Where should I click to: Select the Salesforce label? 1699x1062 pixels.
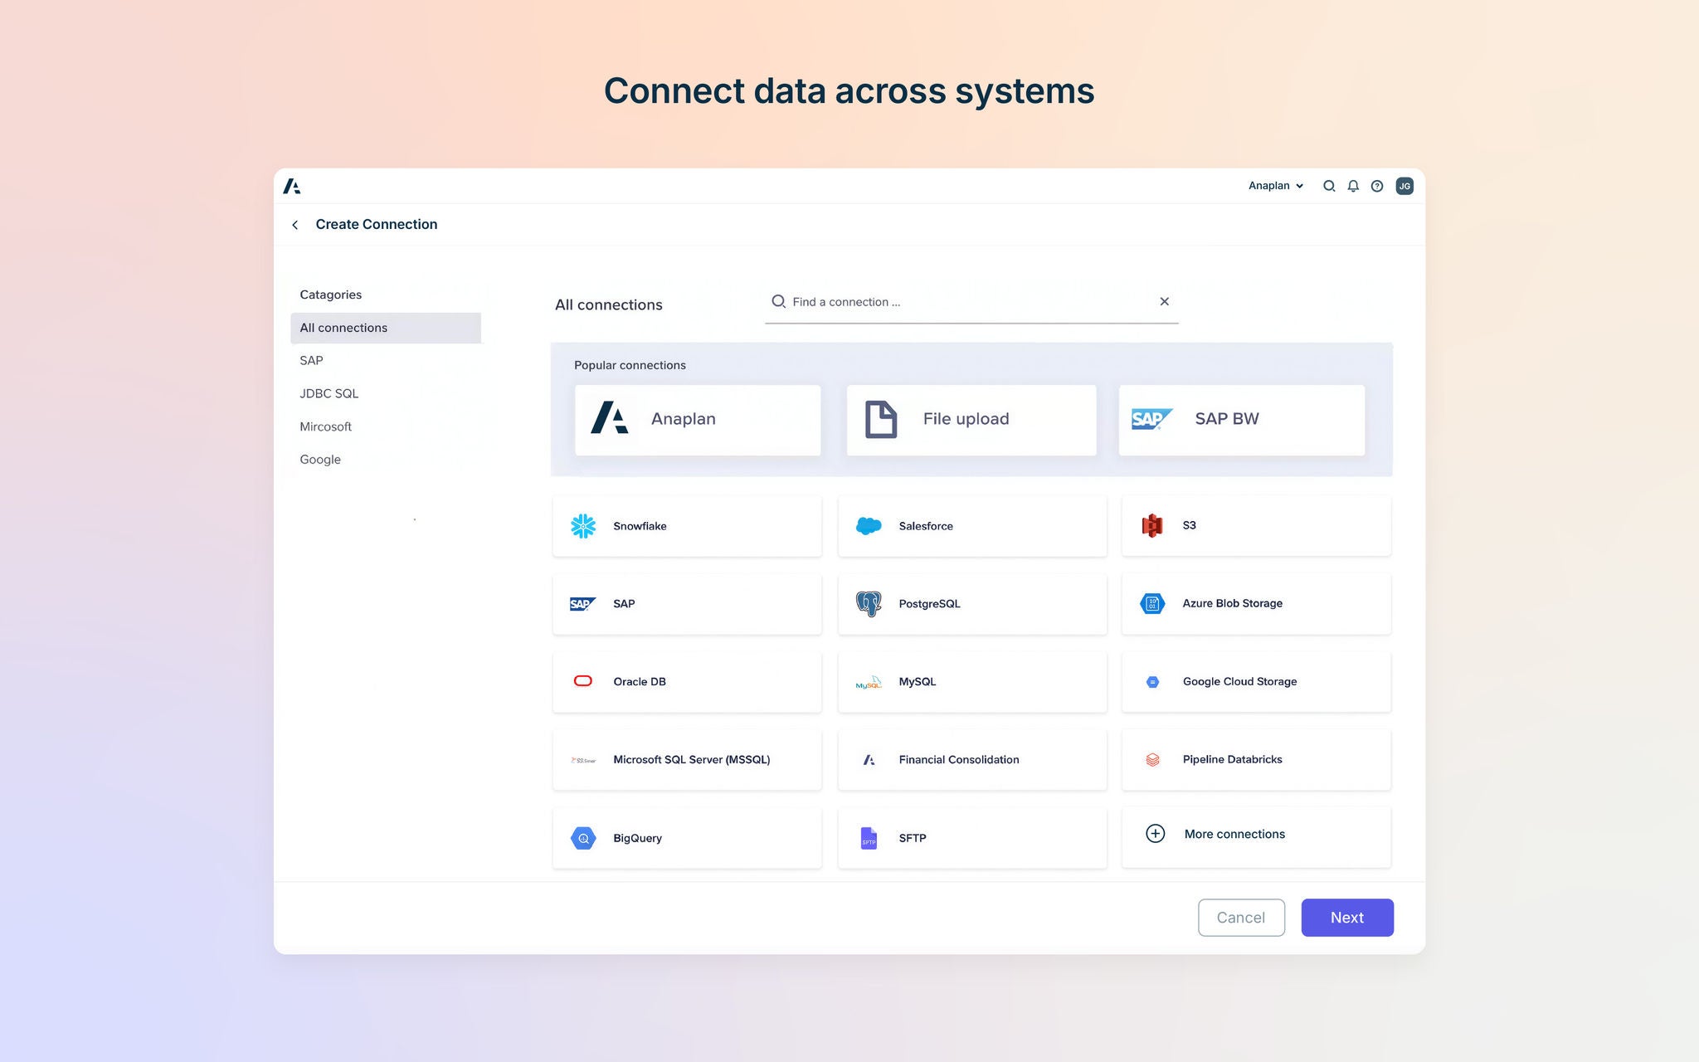926,526
